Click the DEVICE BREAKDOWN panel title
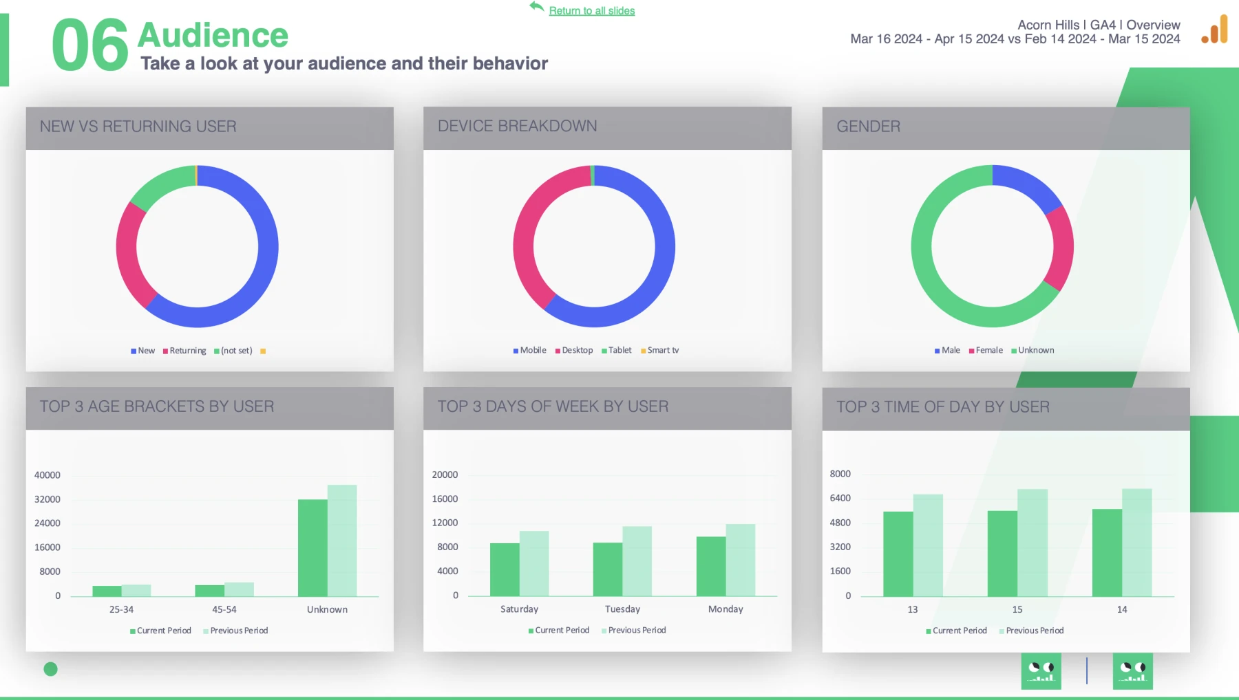1239x700 pixels. tap(518, 126)
